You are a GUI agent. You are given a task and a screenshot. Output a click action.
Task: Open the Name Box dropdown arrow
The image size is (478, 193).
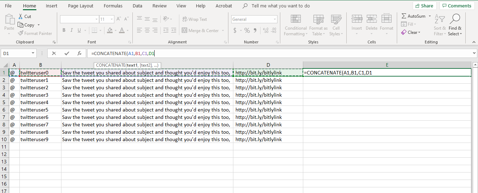pos(33,53)
